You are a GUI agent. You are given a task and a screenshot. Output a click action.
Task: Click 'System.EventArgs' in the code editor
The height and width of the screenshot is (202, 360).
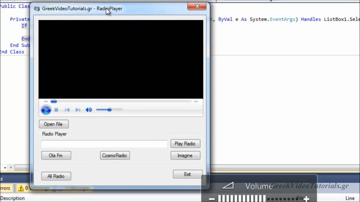tap(273, 19)
